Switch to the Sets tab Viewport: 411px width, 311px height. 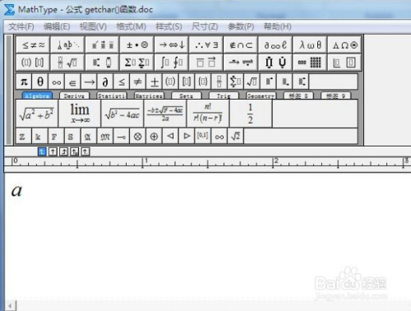click(x=187, y=95)
